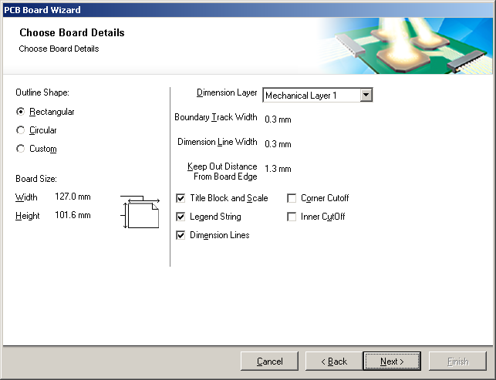Image resolution: width=496 pixels, height=380 pixels.
Task: Click the PCB board banner image
Action: coord(405,45)
